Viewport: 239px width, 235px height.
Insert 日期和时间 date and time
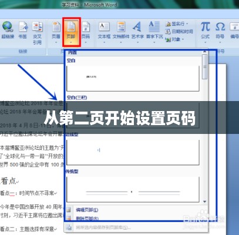point(179,31)
